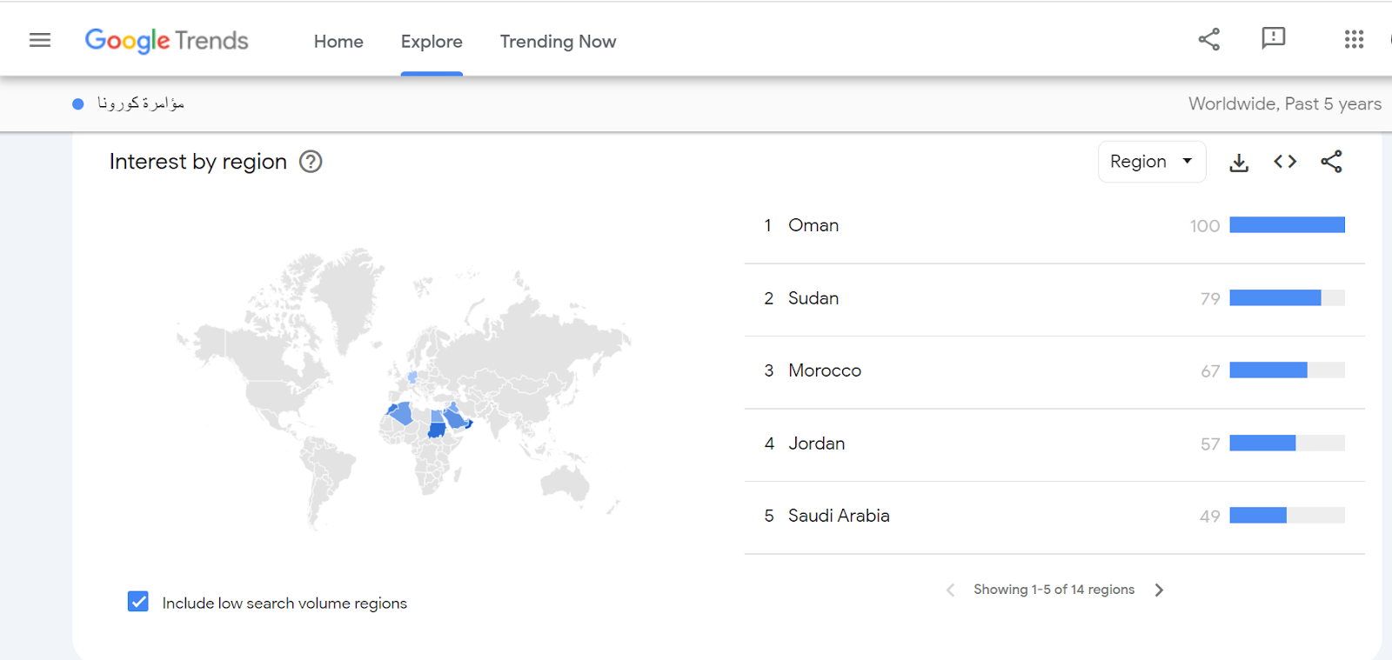The height and width of the screenshot is (660, 1392).
Task: Switch to the Home tab
Action: pyautogui.click(x=338, y=42)
